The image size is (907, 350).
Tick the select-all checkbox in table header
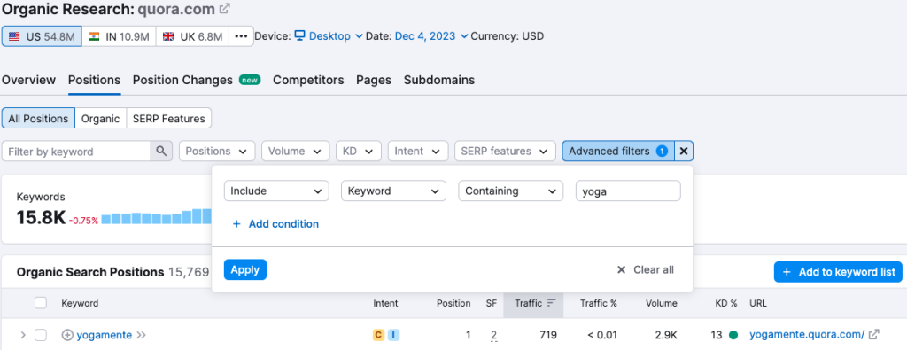[x=41, y=302]
